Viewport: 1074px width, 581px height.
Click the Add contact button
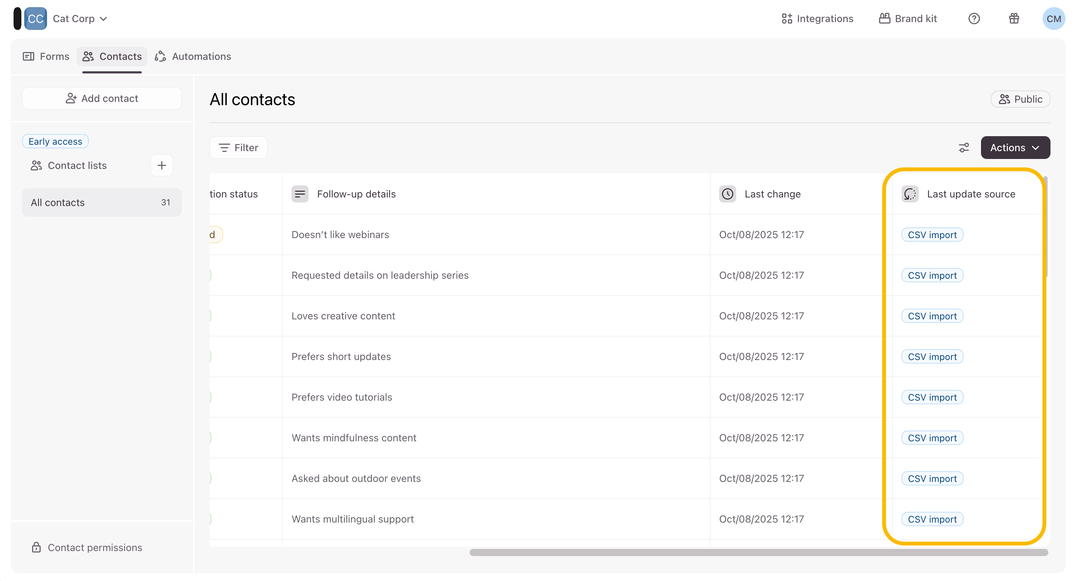click(x=102, y=98)
